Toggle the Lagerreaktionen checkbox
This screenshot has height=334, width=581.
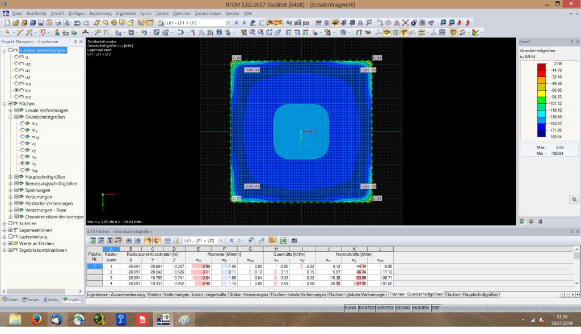pyautogui.click(x=10, y=230)
